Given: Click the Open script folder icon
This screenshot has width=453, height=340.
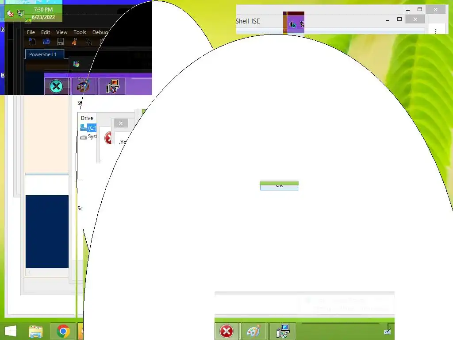Looking at the screenshot, I should (46, 42).
